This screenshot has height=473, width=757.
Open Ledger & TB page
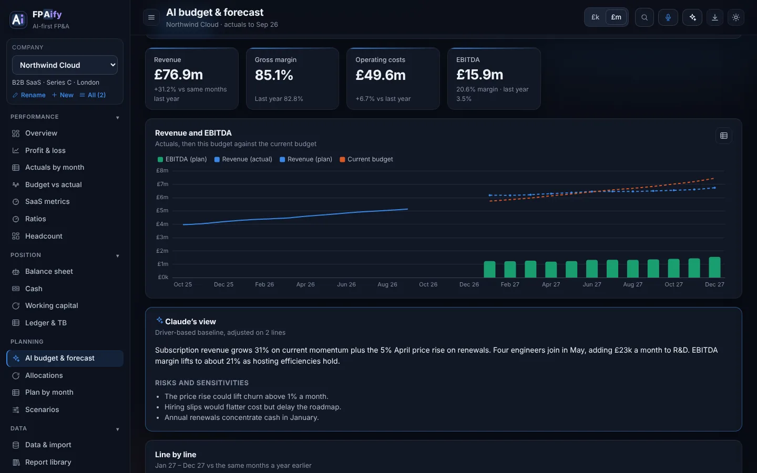pos(65,323)
